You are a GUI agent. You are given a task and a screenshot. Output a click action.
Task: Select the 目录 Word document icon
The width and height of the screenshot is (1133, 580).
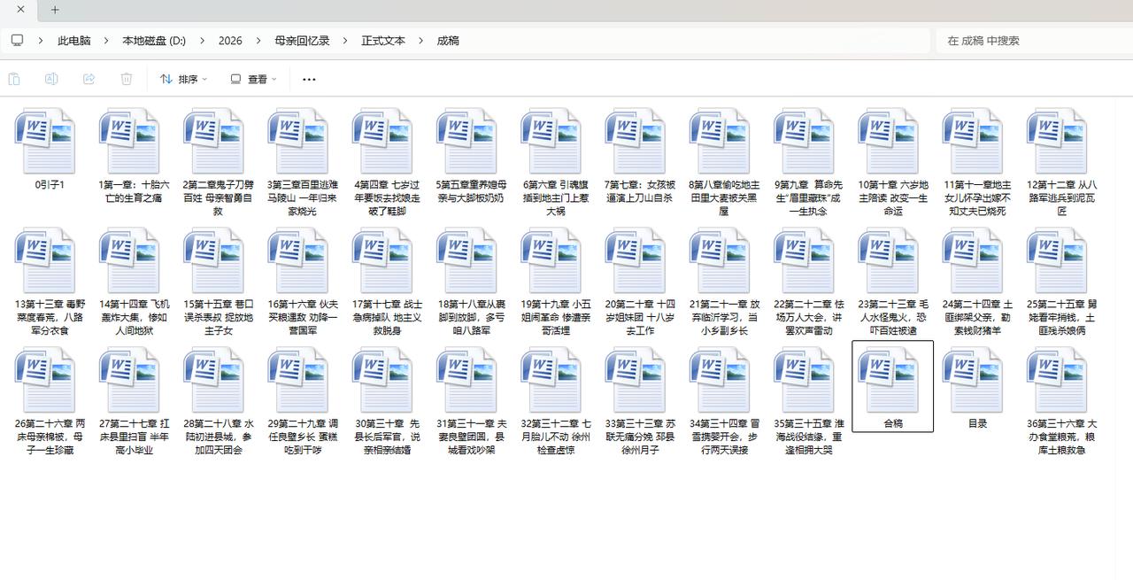974,380
